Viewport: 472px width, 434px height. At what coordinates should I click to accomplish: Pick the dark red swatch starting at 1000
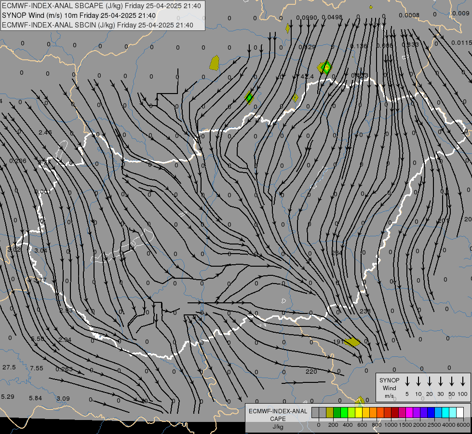pos(395,412)
